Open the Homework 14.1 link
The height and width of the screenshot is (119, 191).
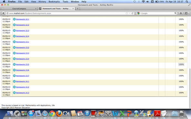tap(23, 81)
